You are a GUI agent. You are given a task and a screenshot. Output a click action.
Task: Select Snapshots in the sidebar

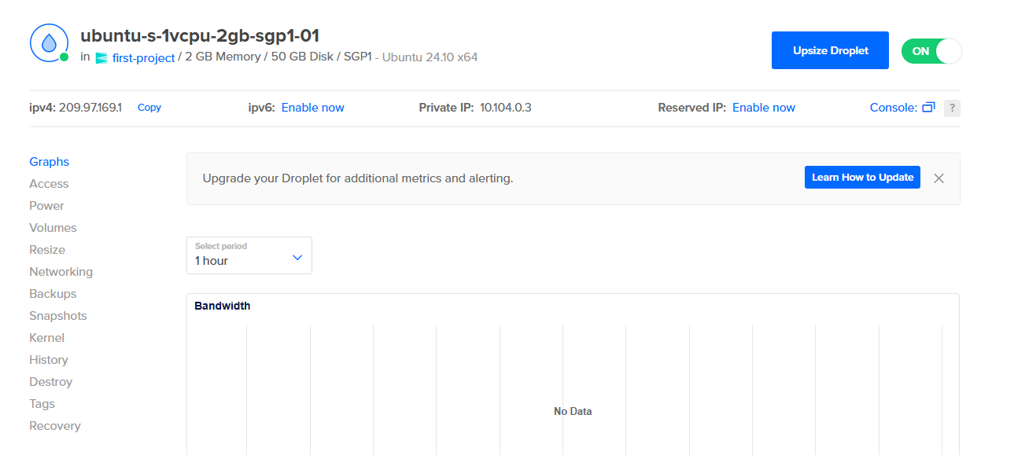[x=57, y=316]
